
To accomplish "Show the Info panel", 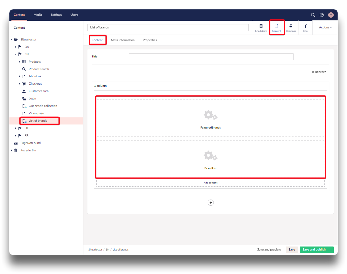I will pyautogui.click(x=305, y=28).
